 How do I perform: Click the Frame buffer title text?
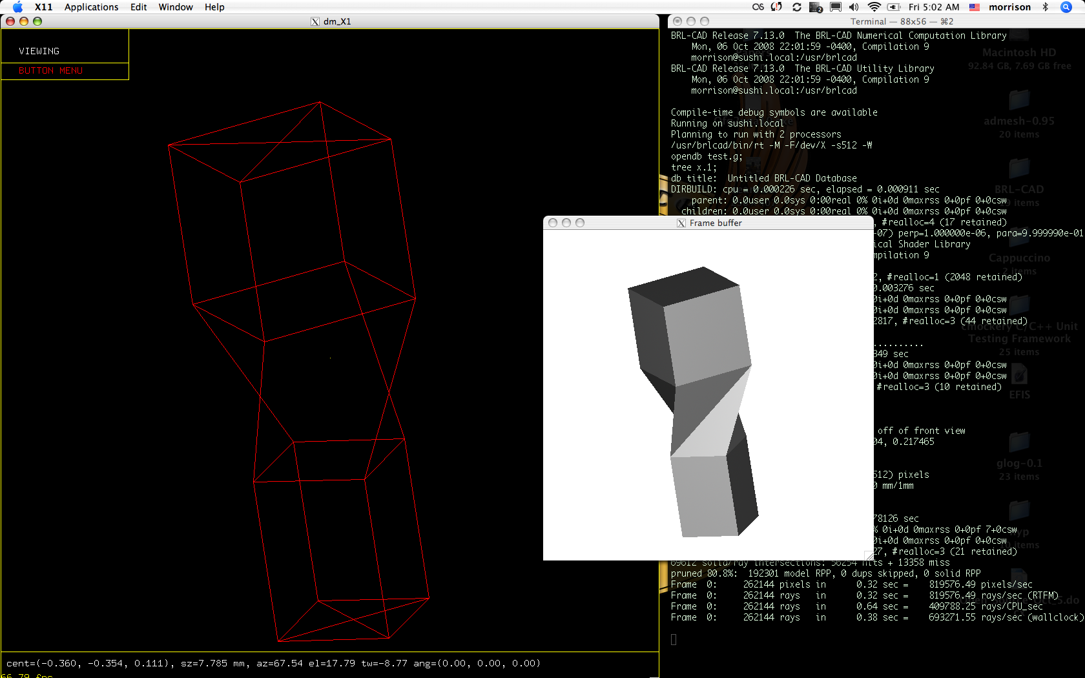(716, 223)
